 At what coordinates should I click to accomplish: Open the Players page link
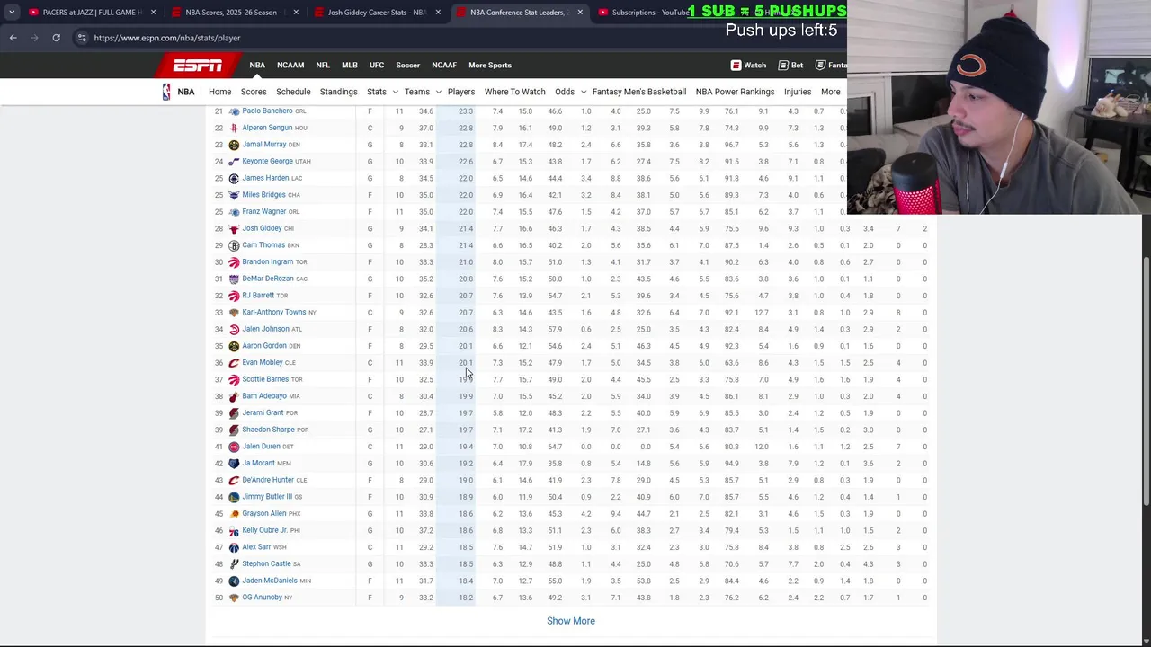[461, 92]
